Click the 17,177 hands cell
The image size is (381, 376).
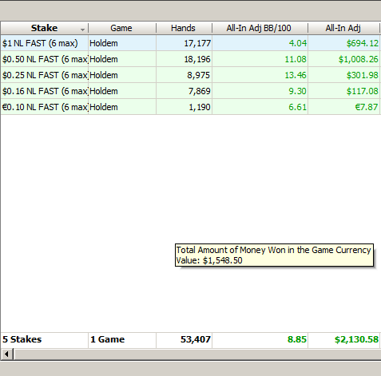184,43
